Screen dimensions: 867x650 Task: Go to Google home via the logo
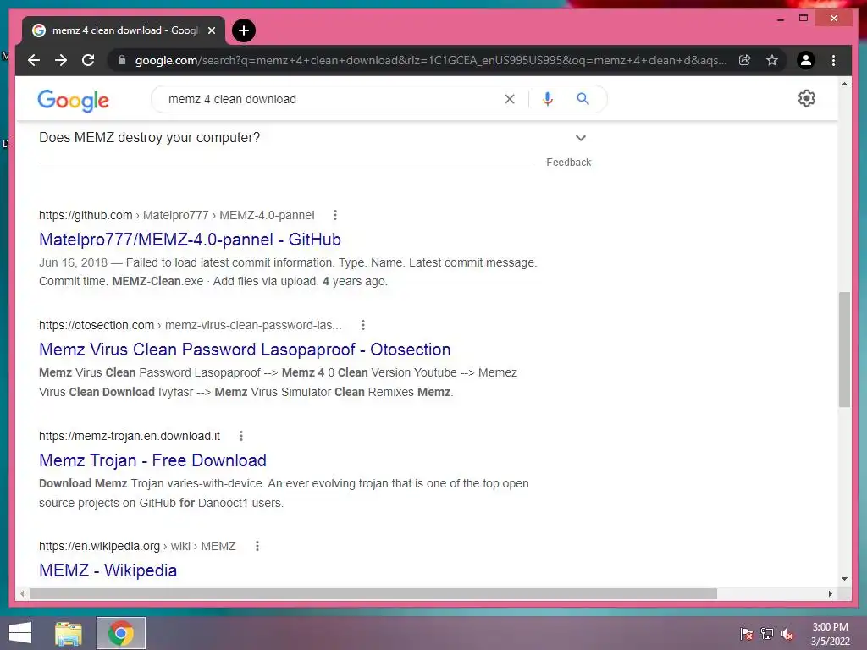[73, 100]
